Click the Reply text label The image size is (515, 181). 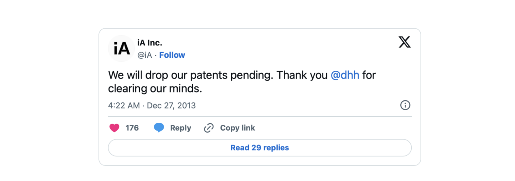pyautogui.click(x=181, y=128)
